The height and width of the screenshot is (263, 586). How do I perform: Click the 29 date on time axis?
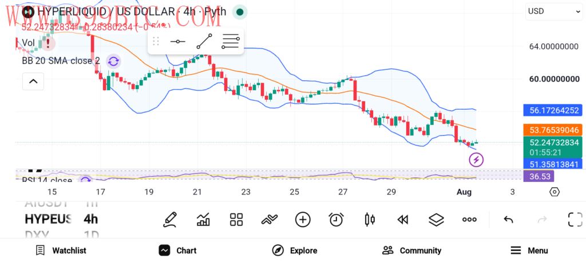coord(391,192)
